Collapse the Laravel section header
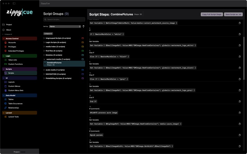Viewport: 247px width, 154px height. (19, 113)
